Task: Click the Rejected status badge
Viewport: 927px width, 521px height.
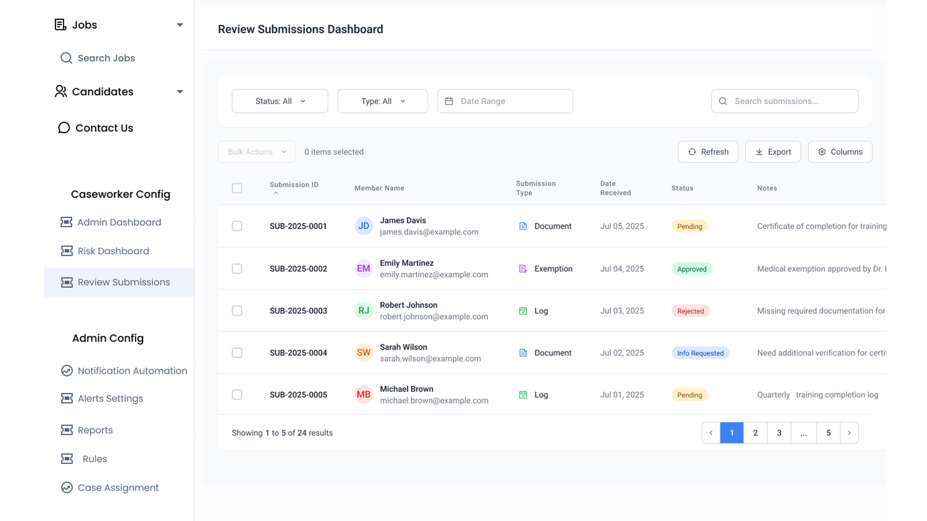Action: pos(690,311)
